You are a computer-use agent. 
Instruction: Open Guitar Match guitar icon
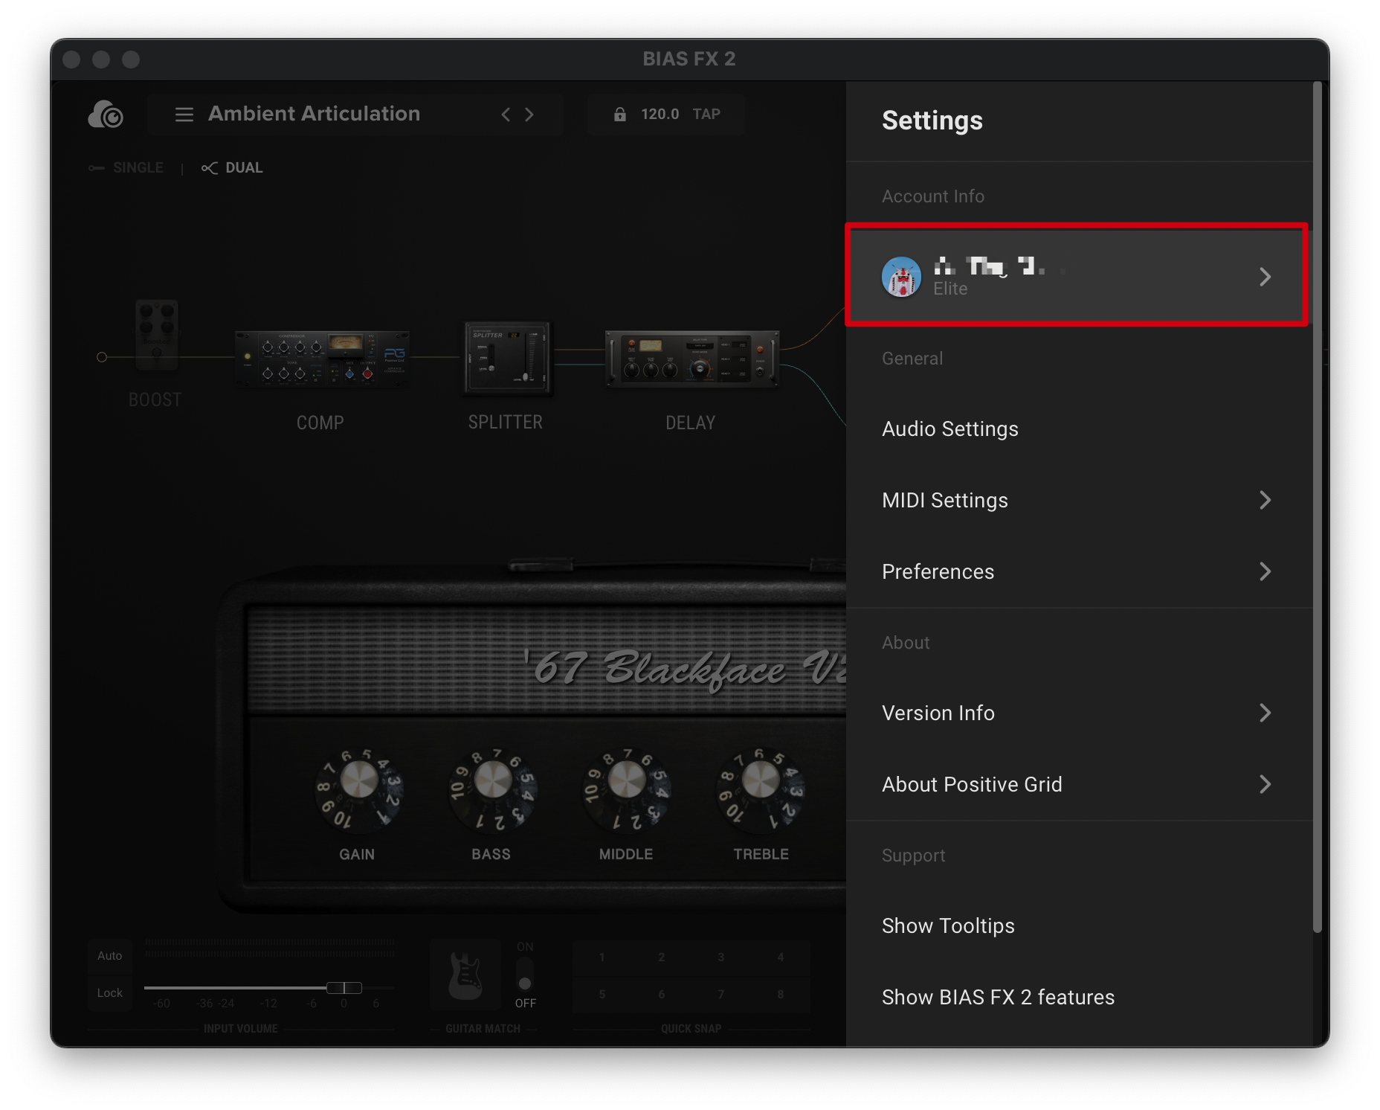(x=465, y=975)
